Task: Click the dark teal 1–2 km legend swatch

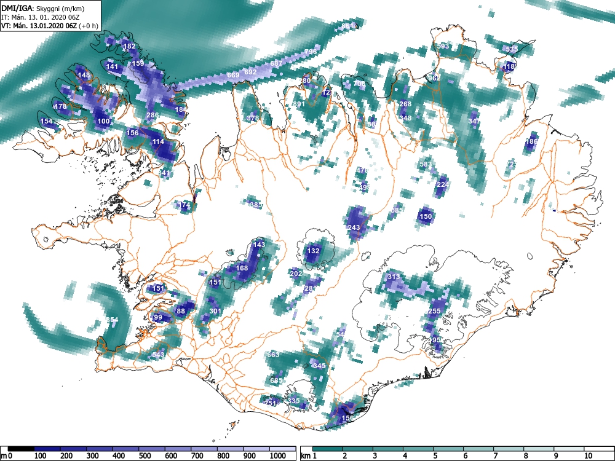Action: [x=328, y=449]
